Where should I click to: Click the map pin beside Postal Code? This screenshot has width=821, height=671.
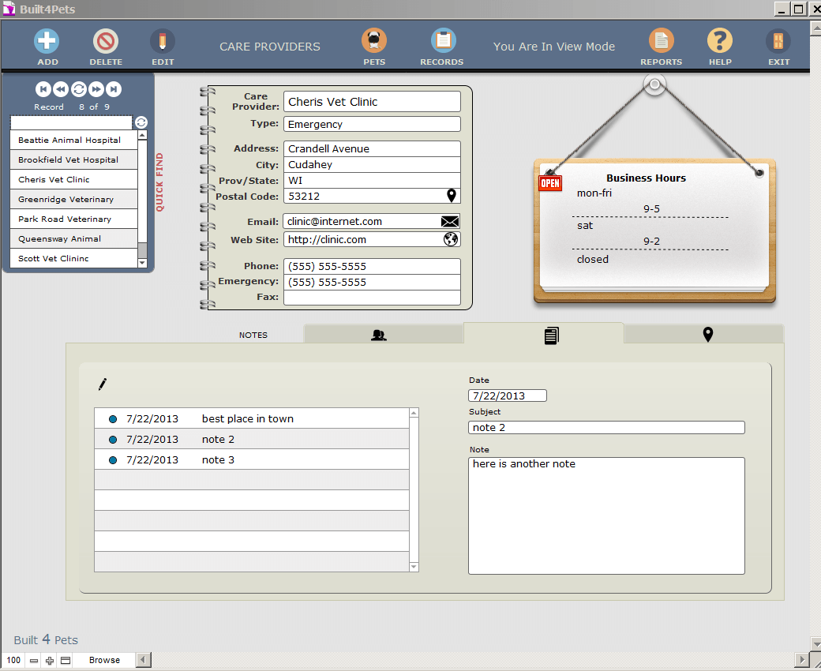click(x=452, y=196)
